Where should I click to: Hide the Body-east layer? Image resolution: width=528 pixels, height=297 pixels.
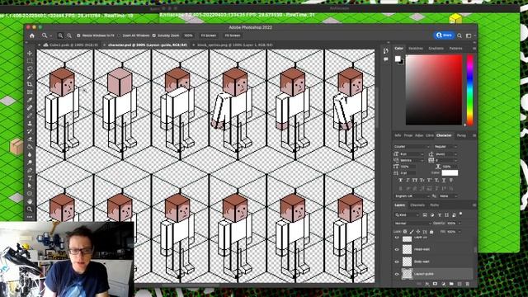pos(397,262)
